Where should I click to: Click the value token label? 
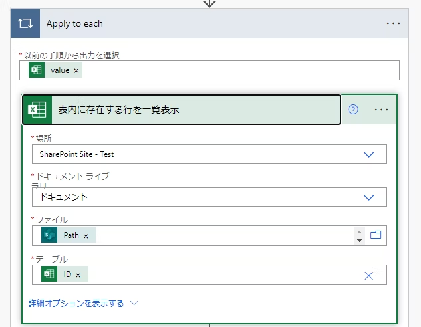(x=60, y=70)
